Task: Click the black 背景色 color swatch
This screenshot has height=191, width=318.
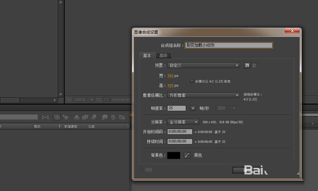Action: [x=174, y=155]
